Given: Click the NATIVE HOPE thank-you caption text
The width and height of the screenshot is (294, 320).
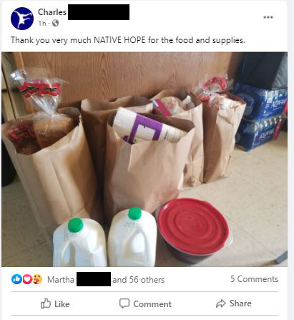Looking at the screenshot, I should (x=128, y=40).
